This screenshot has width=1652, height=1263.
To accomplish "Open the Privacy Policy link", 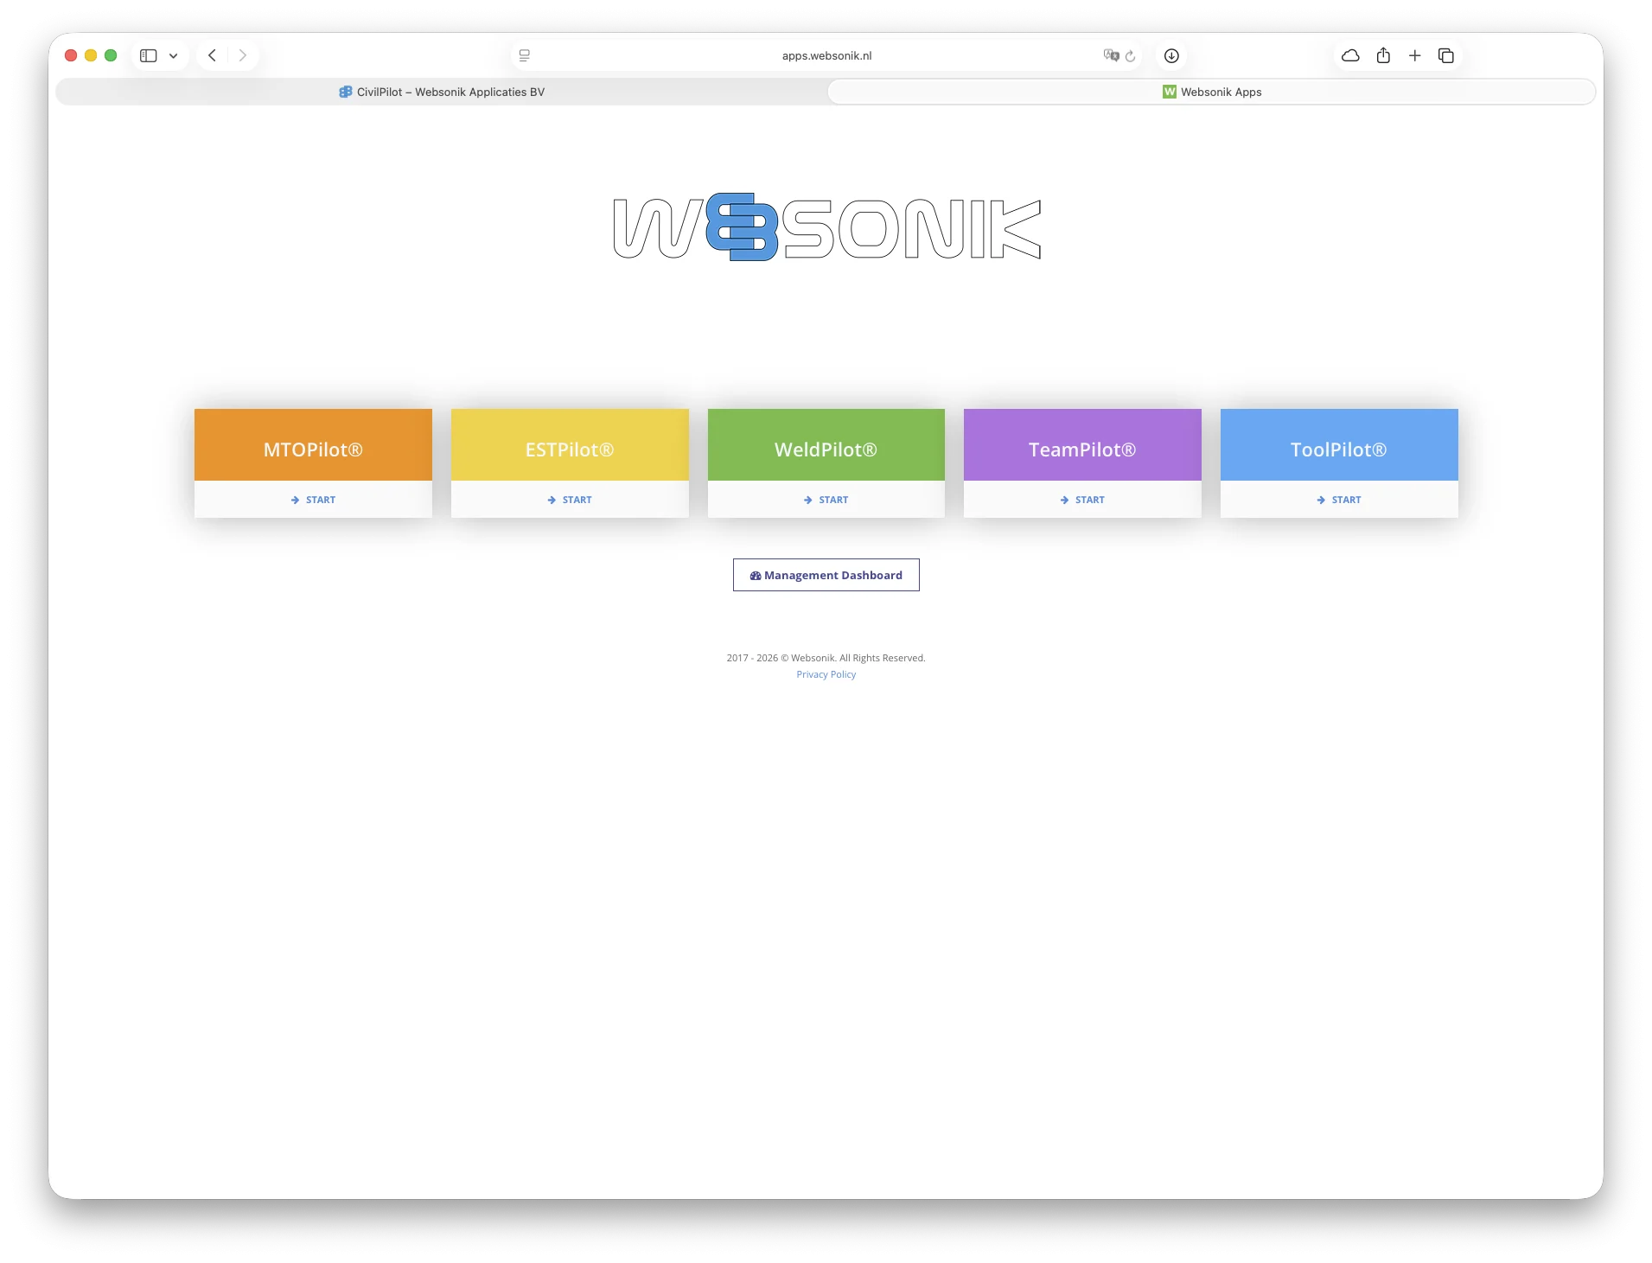I will coord(826,674).
